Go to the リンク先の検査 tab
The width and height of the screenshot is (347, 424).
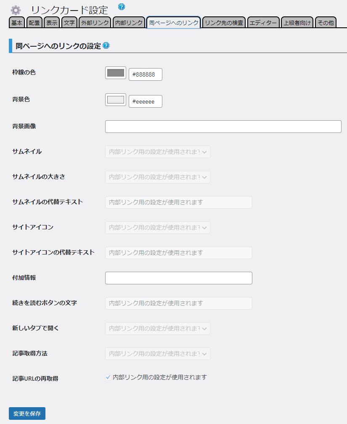(x=224, y=23)
